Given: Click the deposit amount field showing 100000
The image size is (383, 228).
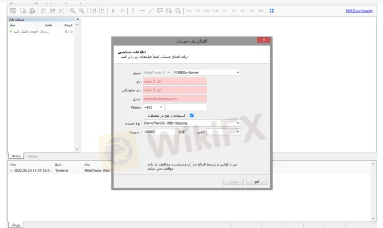Looking at the screenshot, I should pos(159,132).
